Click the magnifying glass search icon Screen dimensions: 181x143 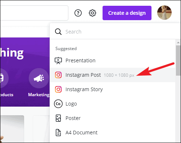[58, 32]
